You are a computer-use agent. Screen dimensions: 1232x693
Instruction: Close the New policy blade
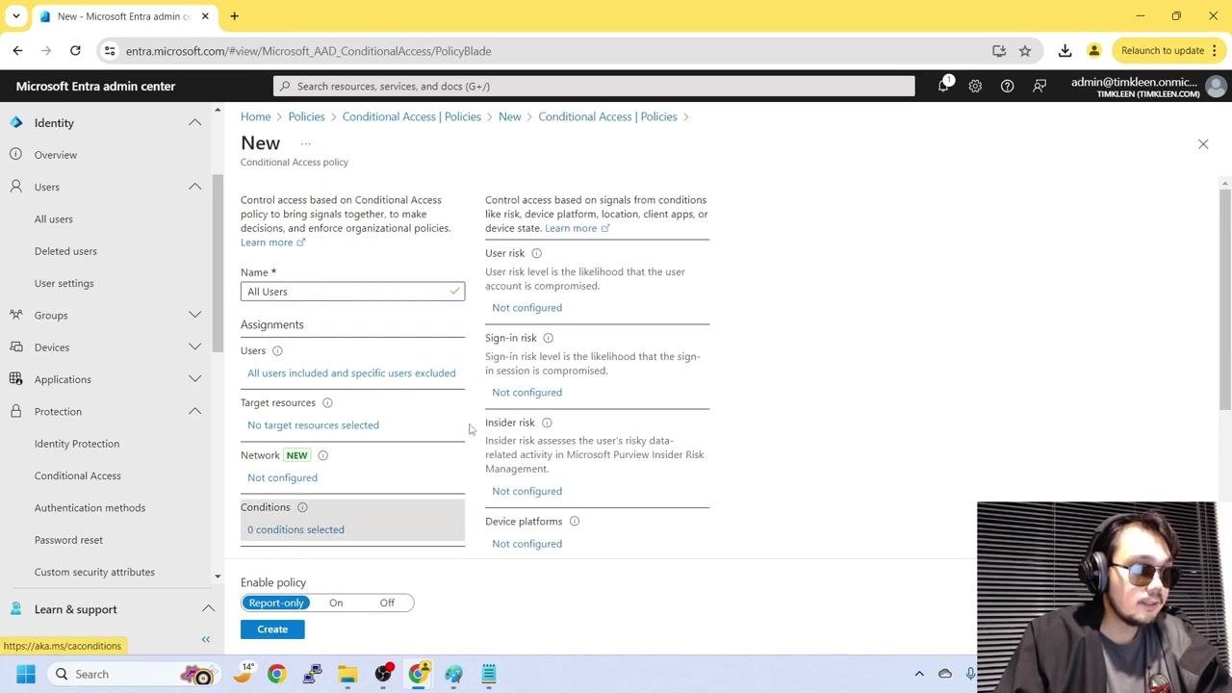tap(1203, 143)
